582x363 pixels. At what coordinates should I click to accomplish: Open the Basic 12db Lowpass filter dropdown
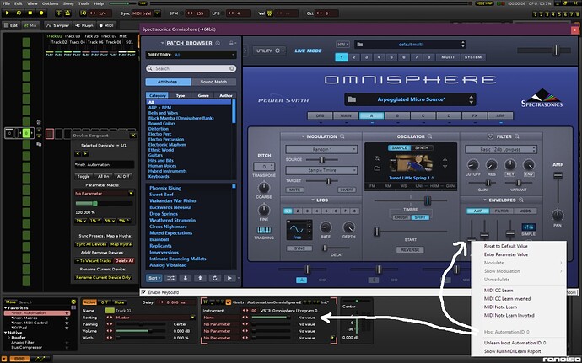point(501,149)
